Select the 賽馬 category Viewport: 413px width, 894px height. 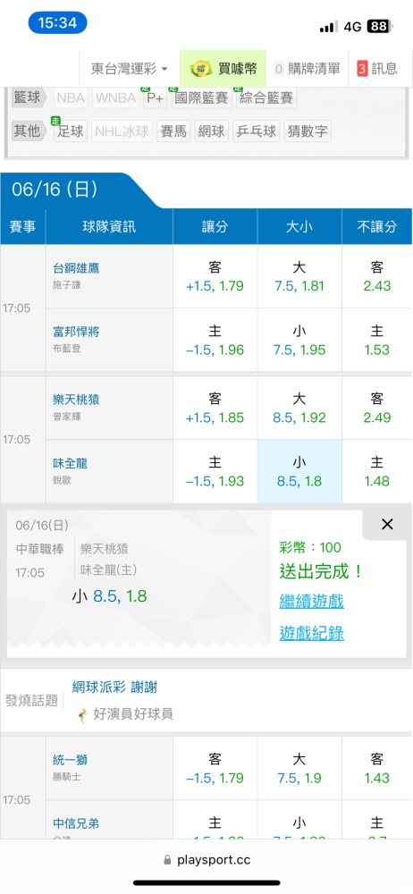pyautogui.click(x=174, y=131)
